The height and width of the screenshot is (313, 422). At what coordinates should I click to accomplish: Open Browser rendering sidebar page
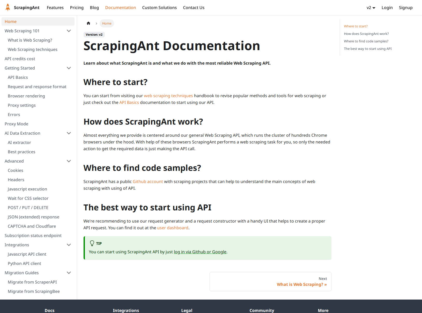(26, 96)
